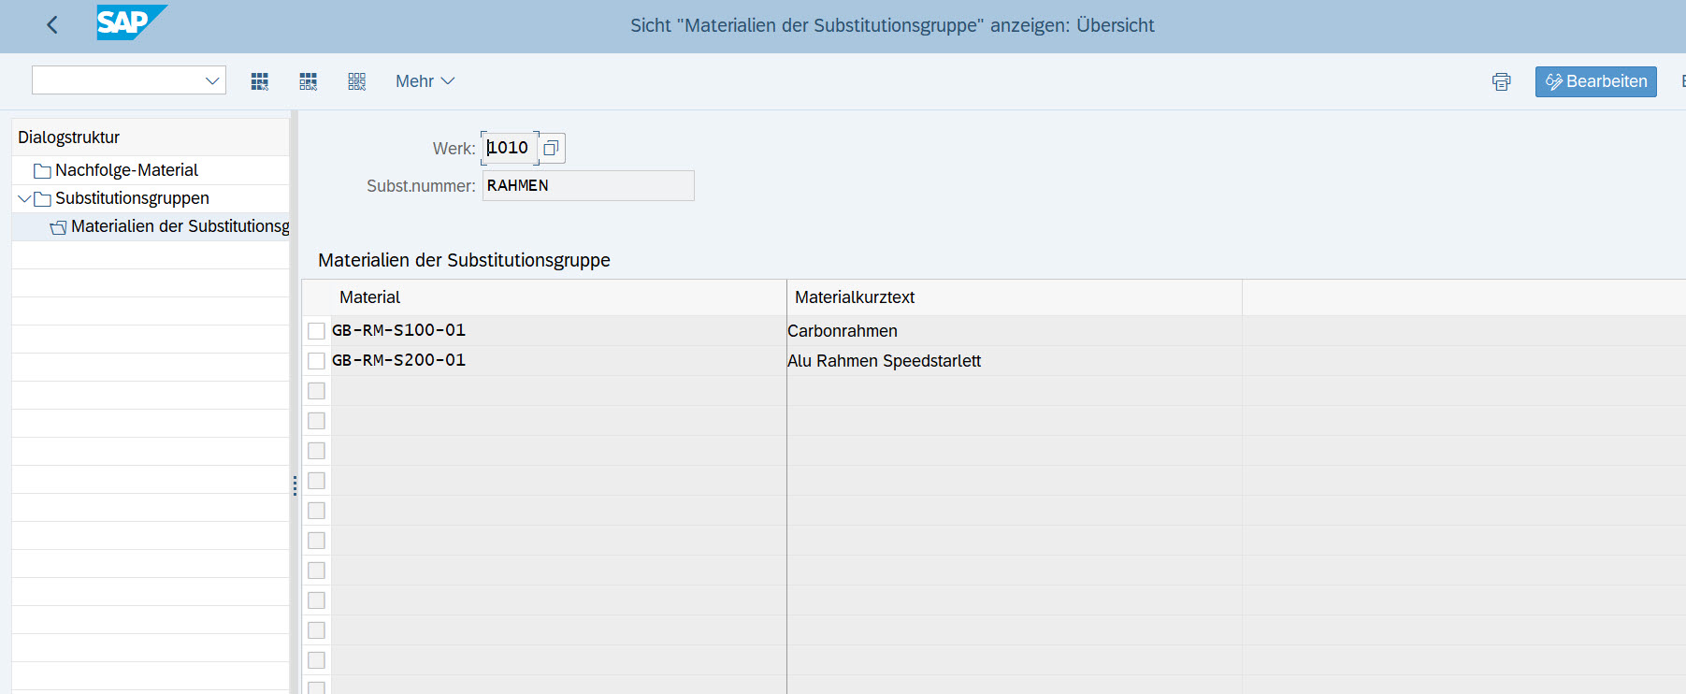The image size is (1686, 694).
Task: Click the Select Block toolbar icon
Action: [309, 81]
